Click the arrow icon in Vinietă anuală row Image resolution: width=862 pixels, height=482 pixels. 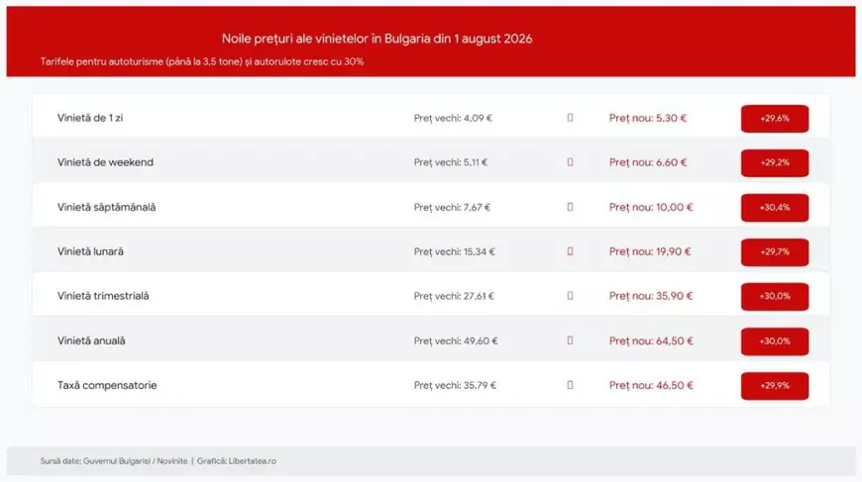(570, 340)
